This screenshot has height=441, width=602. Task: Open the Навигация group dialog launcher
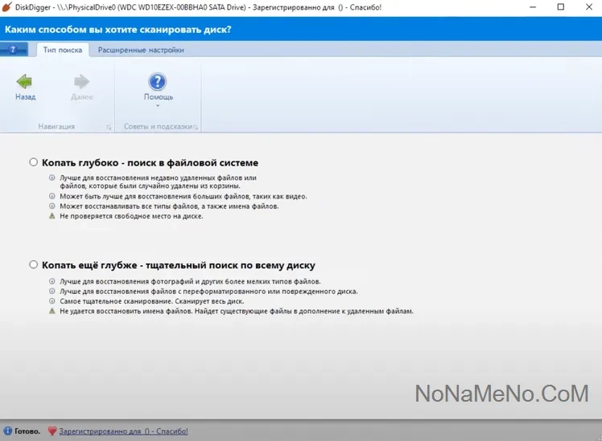pos(109,127)
